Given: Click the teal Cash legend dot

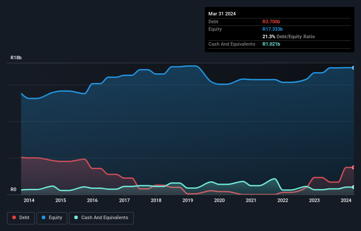Looking at the screenshot, I should tap(76, 217).
